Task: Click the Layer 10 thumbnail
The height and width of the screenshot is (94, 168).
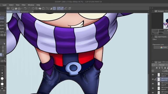Action: (159, 79)
